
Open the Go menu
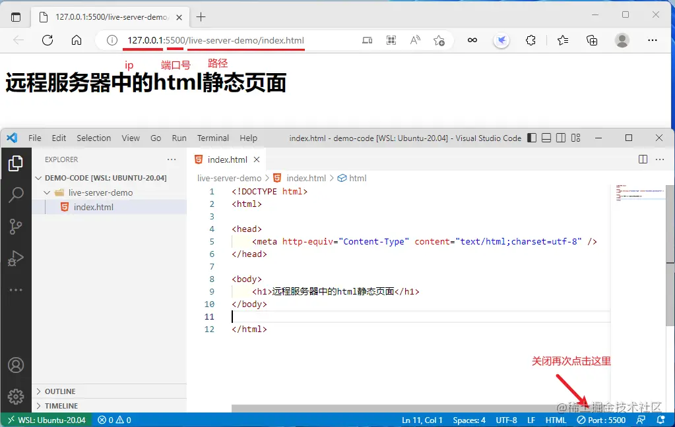click(x=156, y=138)
